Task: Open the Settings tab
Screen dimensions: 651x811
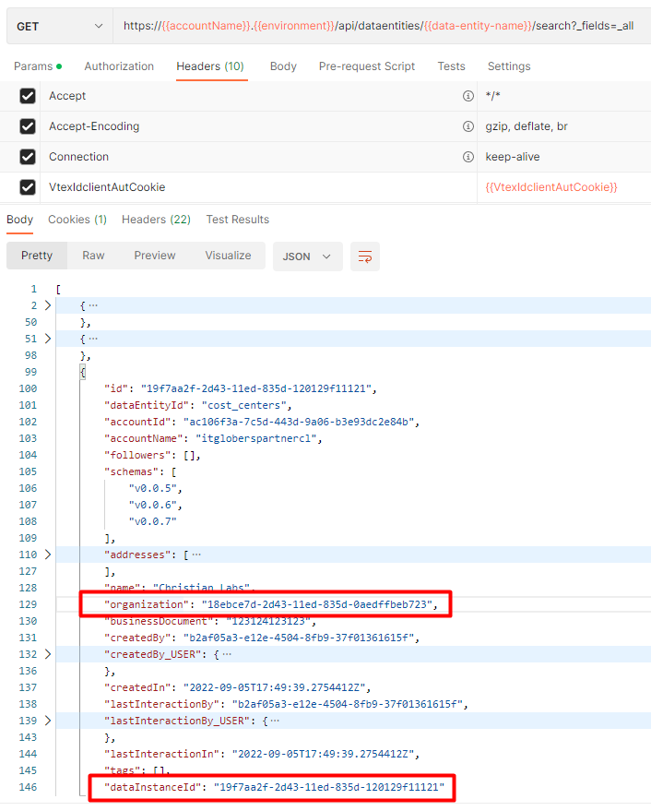Action: pos(509,66)
